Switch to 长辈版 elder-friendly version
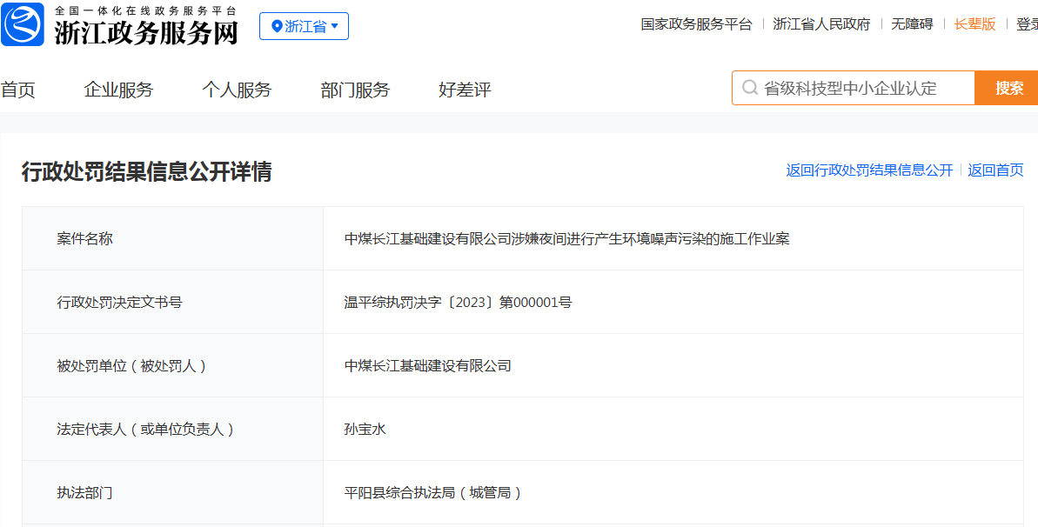 coord(974,24)
